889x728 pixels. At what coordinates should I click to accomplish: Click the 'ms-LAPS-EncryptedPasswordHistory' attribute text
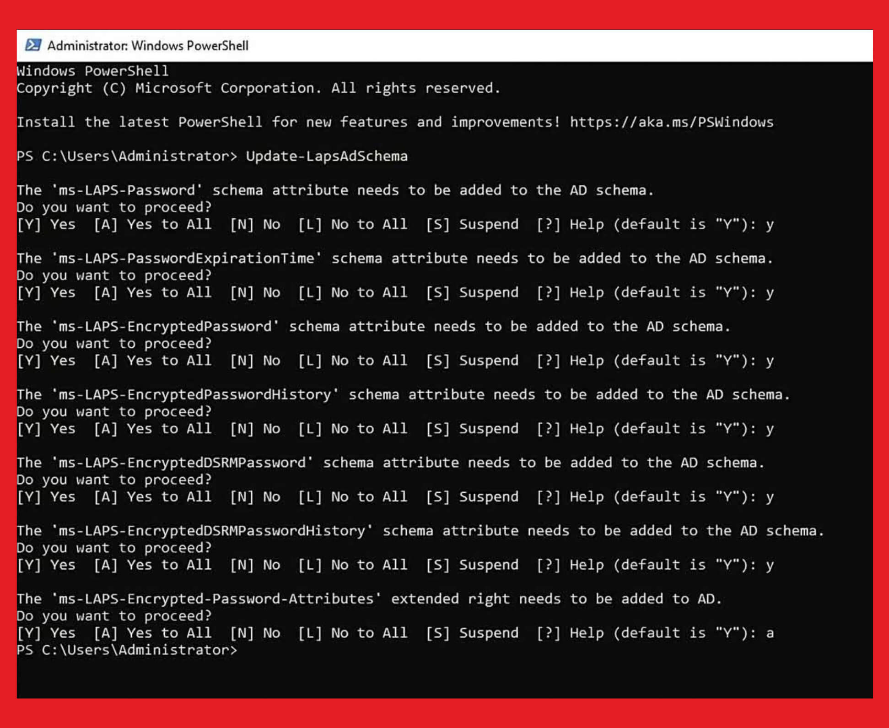coord(195,394)
